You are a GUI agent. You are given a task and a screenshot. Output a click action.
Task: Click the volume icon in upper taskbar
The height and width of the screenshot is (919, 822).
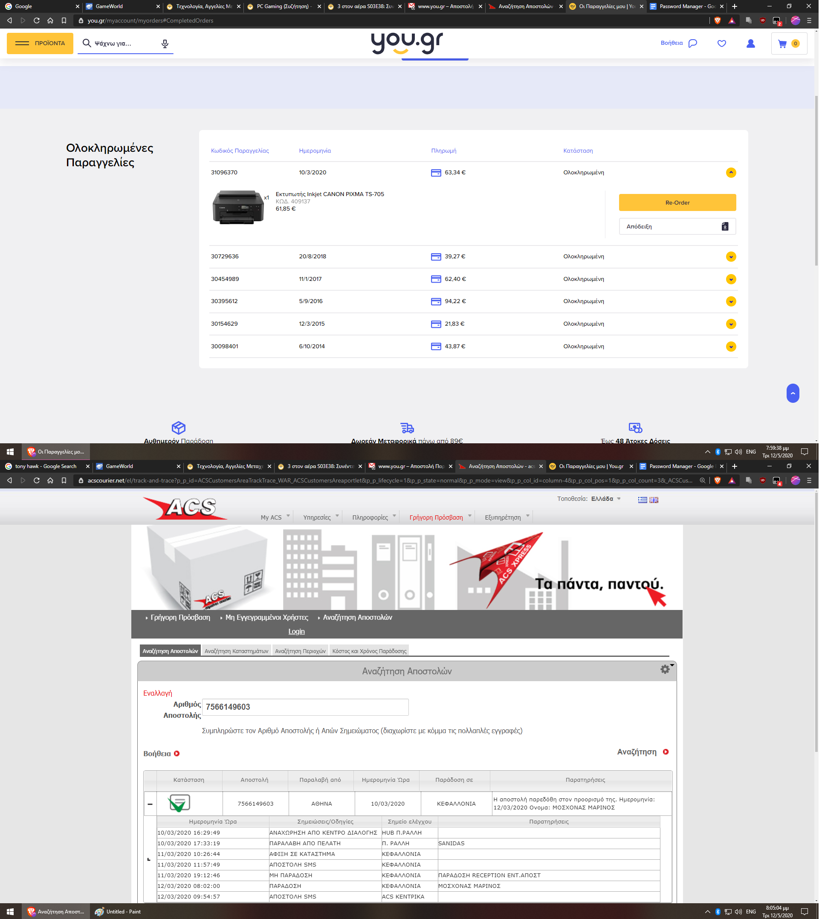(738, 451)
